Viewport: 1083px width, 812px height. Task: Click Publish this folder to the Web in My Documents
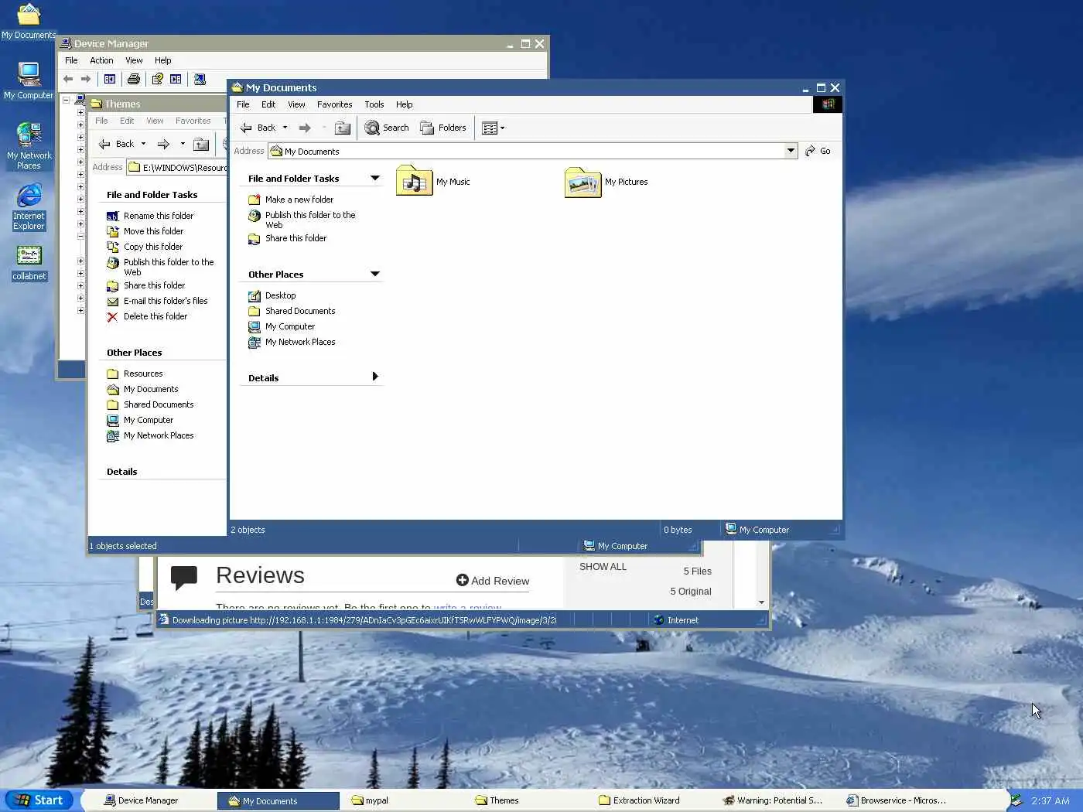coord(302,220)
